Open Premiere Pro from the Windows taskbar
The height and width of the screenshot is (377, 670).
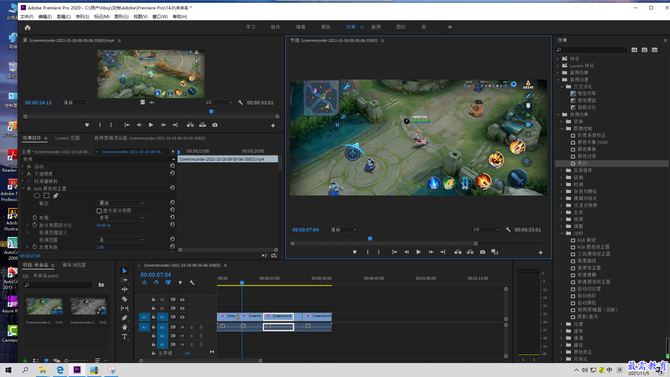77,370
